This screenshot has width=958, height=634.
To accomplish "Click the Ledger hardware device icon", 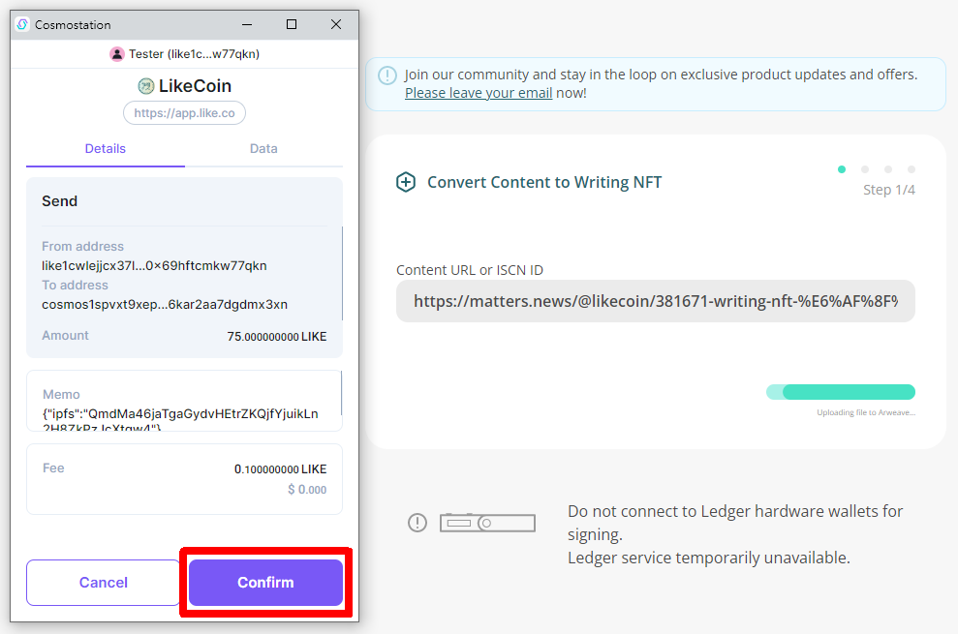I will point(487,523).
